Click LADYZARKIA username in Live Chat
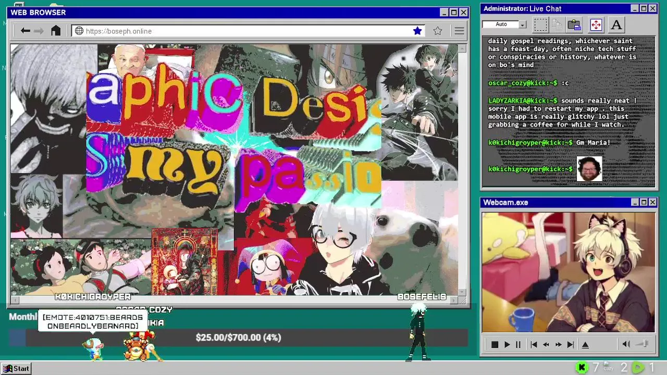This screenshot has width=667, height=375. [523, 101]
